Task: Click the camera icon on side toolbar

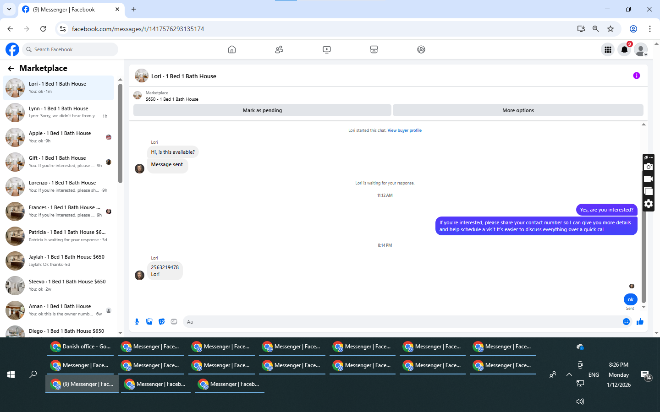Action: (x=648, y=167)
